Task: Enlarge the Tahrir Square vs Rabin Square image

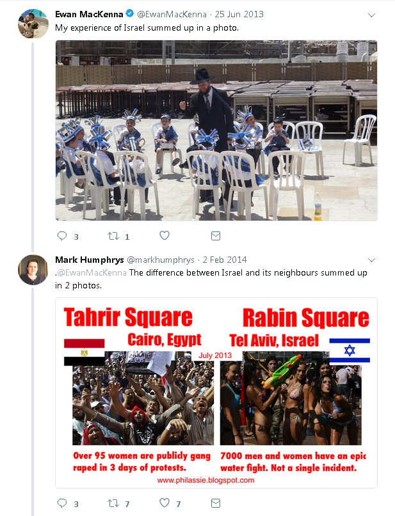Action: (x=216, y=393)
